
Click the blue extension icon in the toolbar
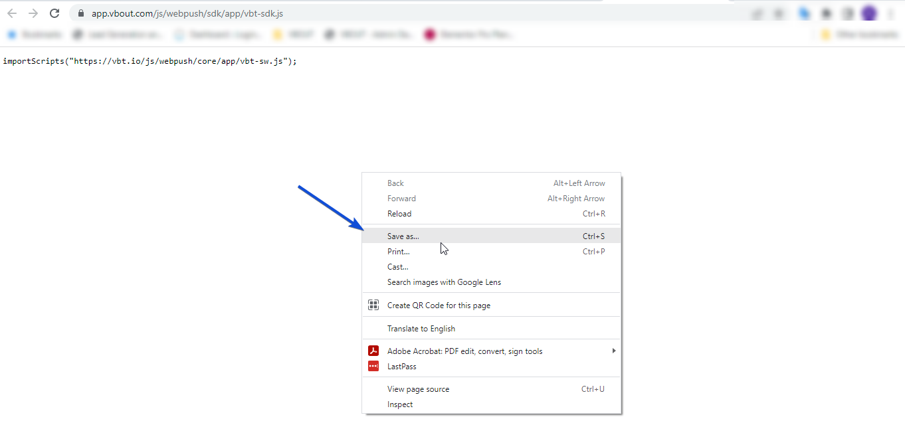(x=805, y=13)
